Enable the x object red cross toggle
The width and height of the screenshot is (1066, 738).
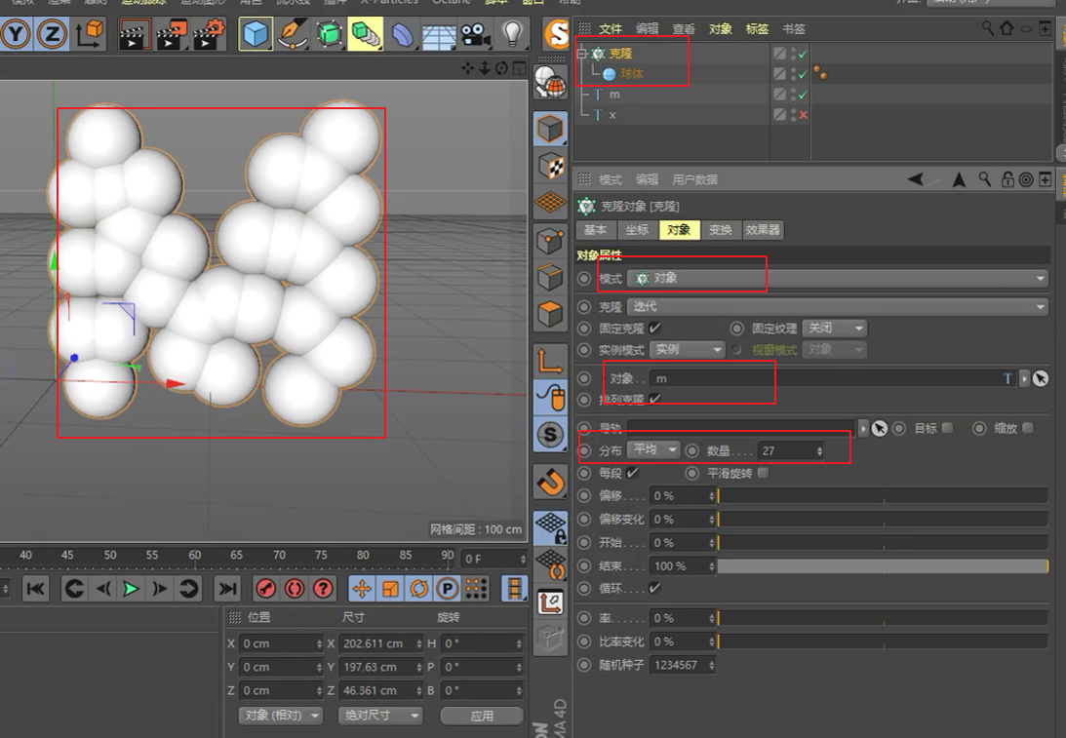point(803,115)
